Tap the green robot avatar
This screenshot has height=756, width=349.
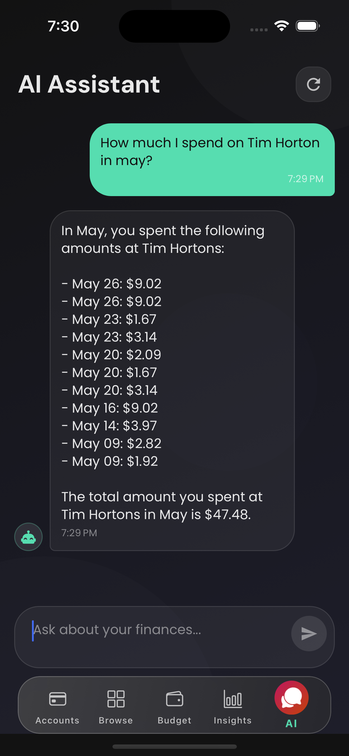(x=28, y=537)
